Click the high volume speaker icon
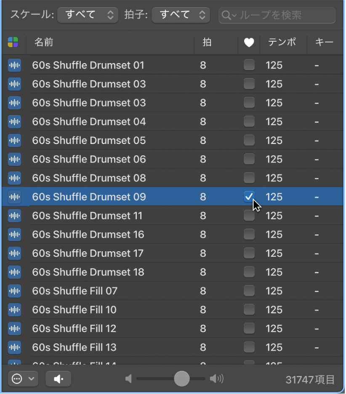Image resolution: width=346 pixels, height=394 pixels. click(217, 379)
